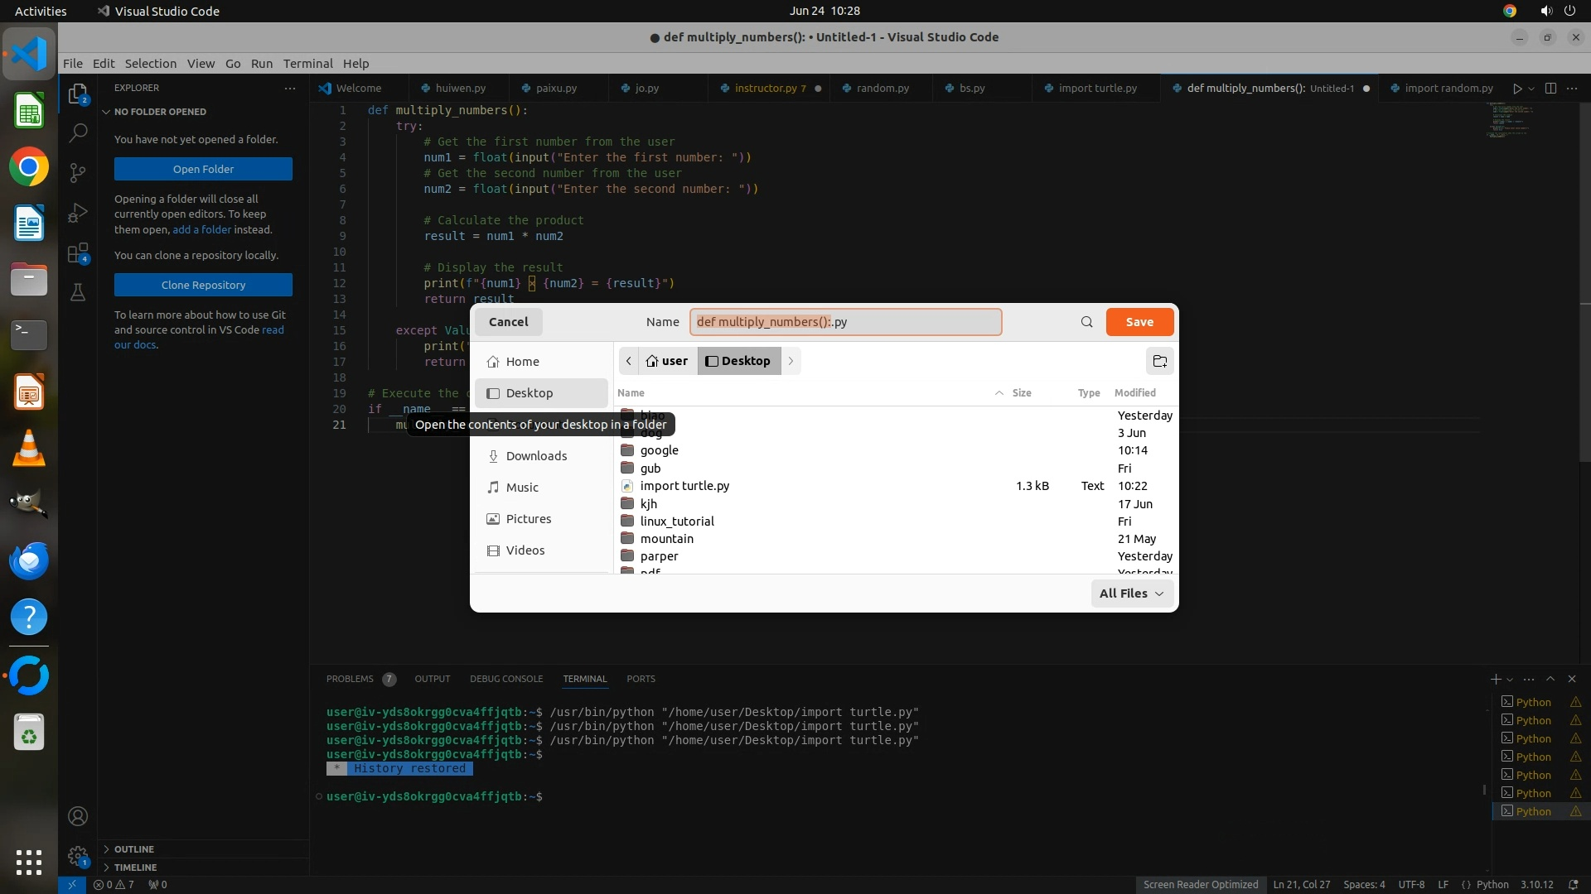Open Accounts icon in activity bar
This screenshot has height=894, width=1591.
[78, 816]
